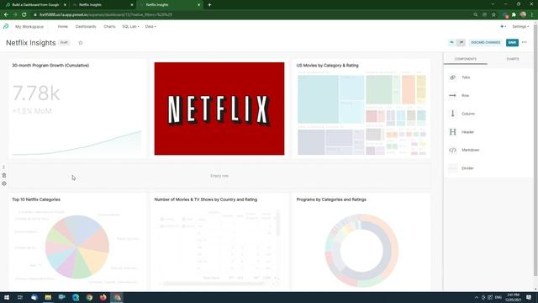Open a new browser tab
The height and width of the screenshot is (303, 538).
(209, 5)
